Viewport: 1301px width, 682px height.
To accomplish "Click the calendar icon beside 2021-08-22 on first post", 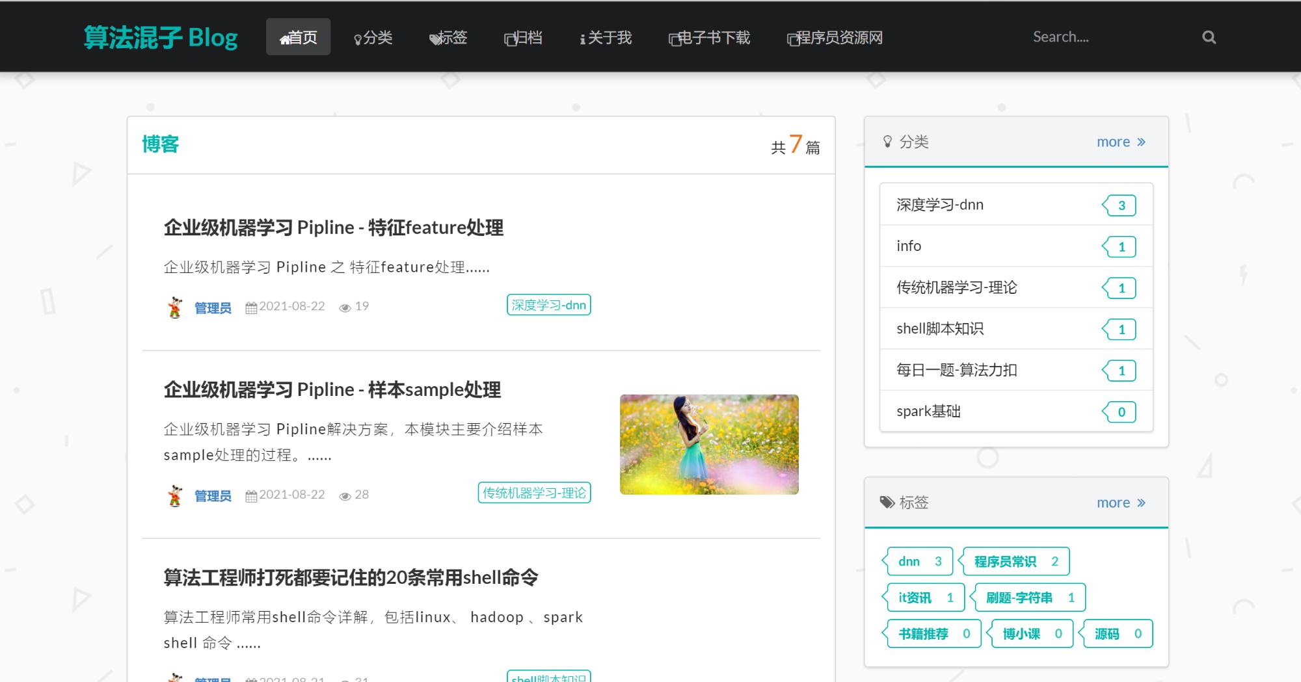I will (x=251, y=308).
